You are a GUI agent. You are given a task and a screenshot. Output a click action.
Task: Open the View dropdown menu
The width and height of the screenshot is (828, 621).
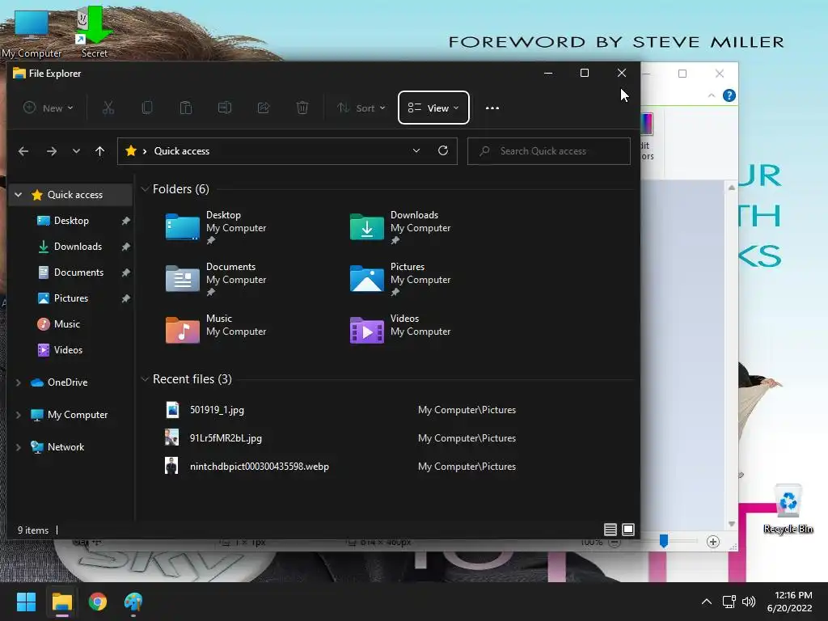433,108
